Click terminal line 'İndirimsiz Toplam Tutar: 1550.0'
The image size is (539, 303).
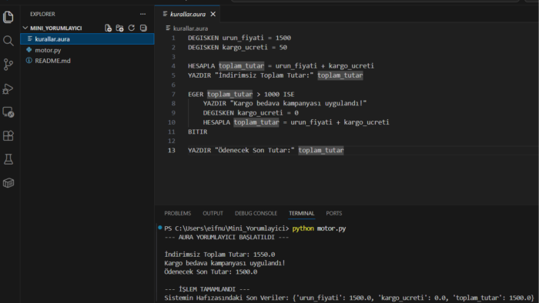pos(219,255)
